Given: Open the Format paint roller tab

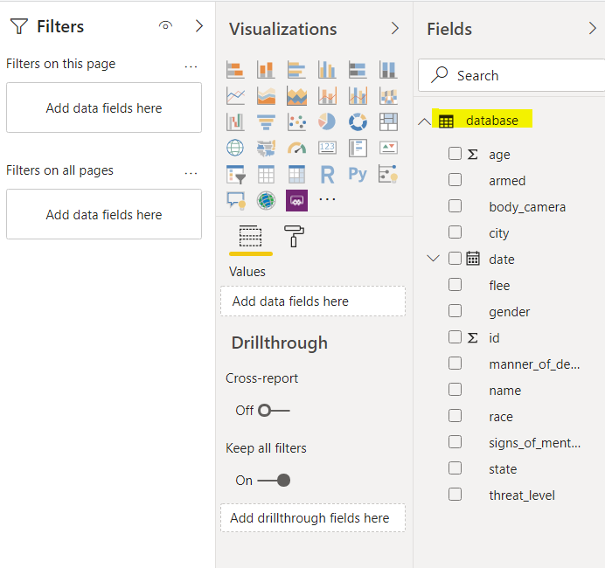Looking at the screenshot, I should pos(295,236).
